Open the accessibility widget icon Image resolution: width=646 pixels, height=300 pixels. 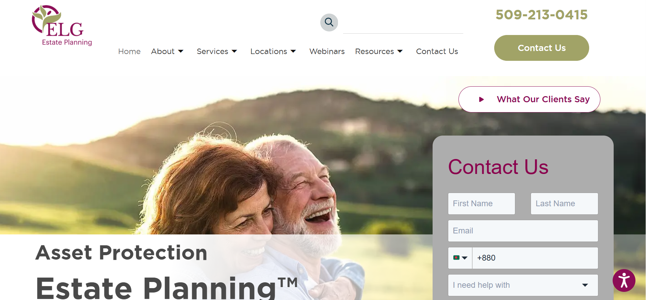(x=624, y=281)
